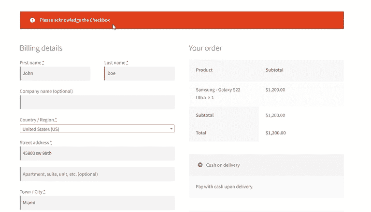371x212 pixels.
Task: Click the Street address field 45800 sw 98th
Action: (x=97, y=153)
